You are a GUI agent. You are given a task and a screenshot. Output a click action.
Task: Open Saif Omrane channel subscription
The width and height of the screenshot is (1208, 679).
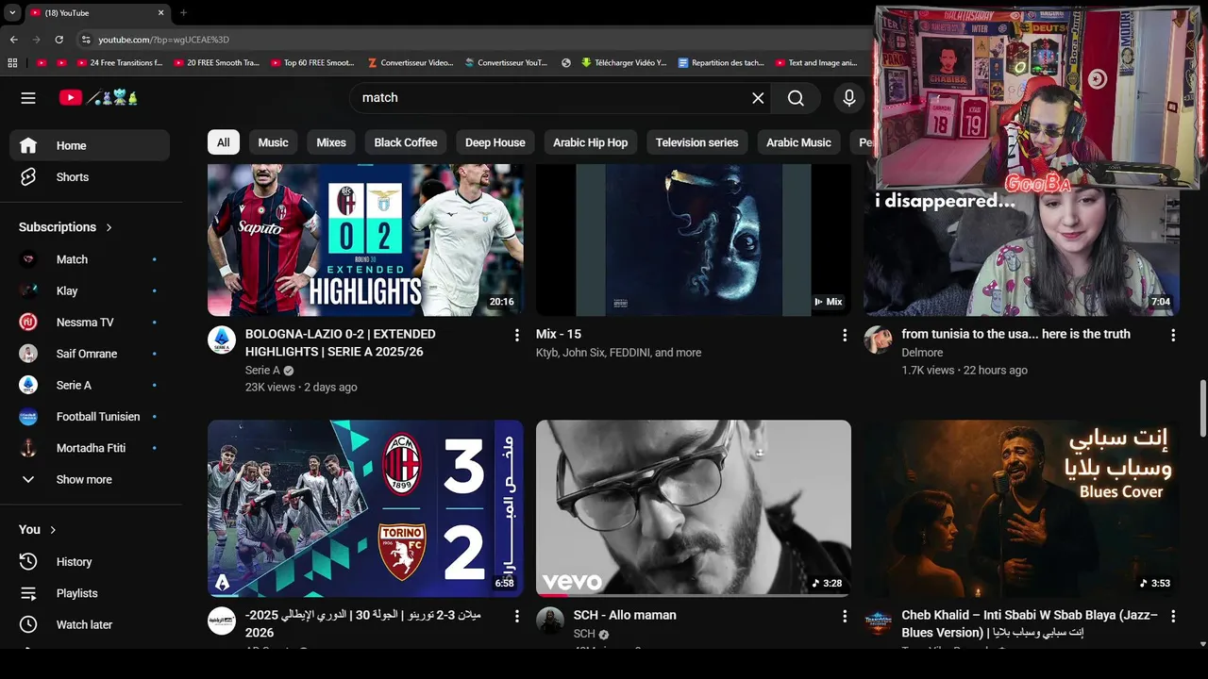[x=90, y=354]
